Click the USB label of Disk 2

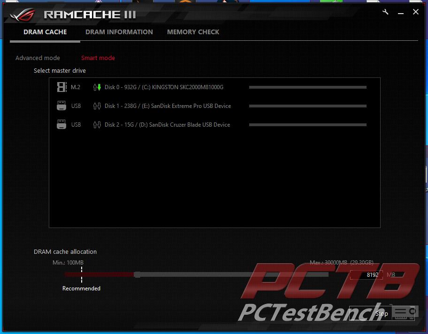tap(76, 125)
